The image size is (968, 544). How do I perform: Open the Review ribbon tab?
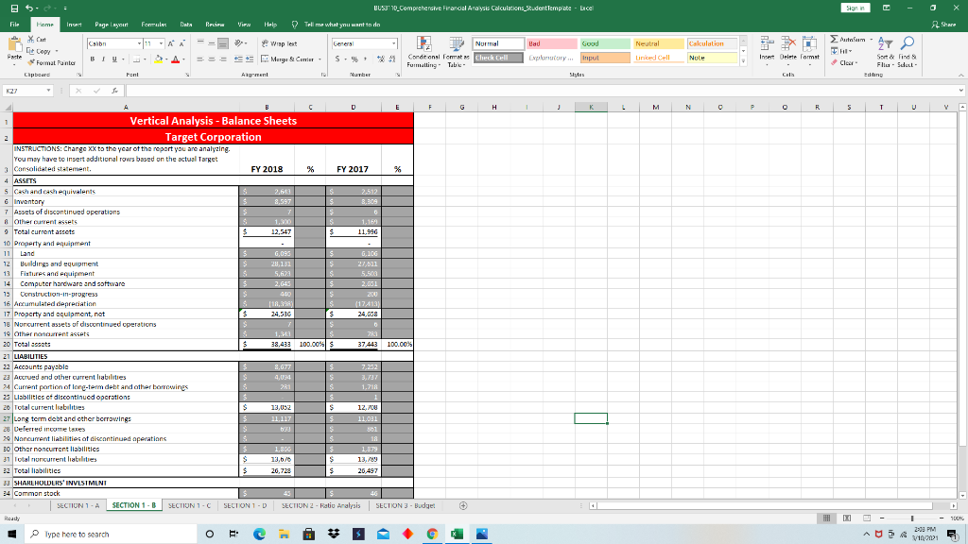215,25
